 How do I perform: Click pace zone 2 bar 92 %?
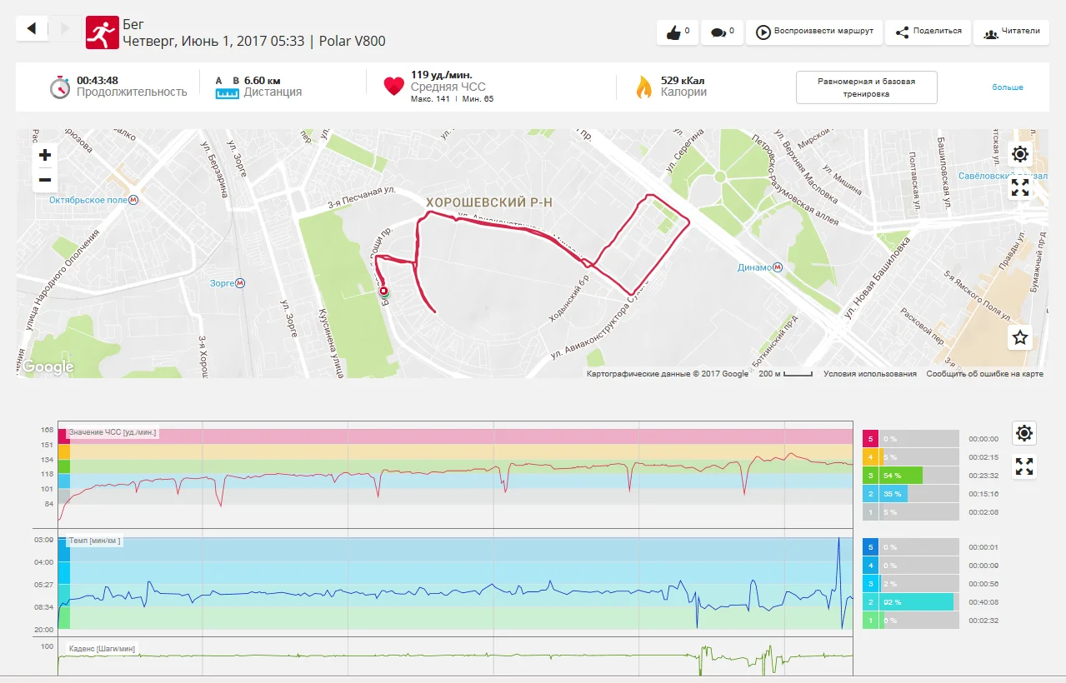click(916, 602)
